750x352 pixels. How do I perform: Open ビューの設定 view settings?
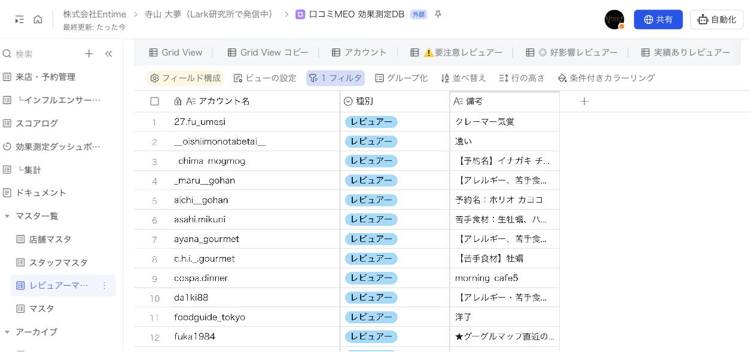[x=264, y=78]
